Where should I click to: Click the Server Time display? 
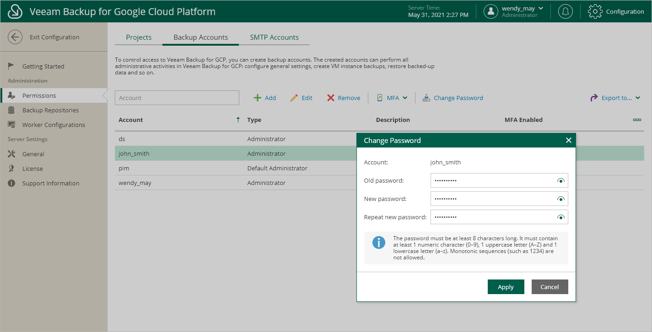coord(438,11)
